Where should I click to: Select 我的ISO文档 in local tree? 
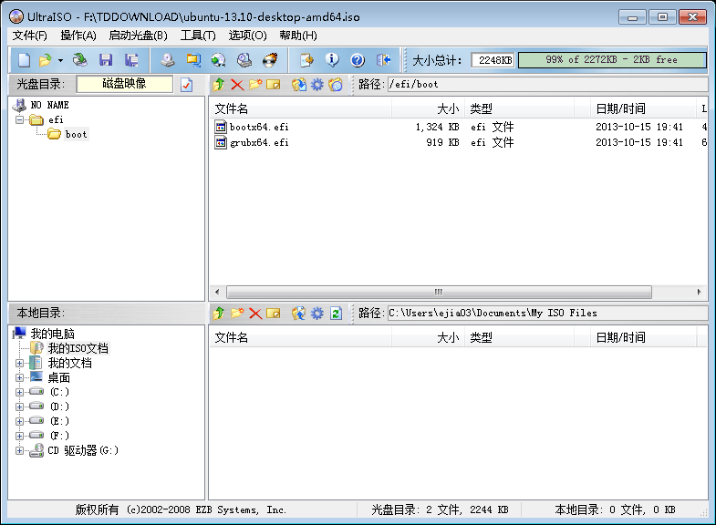pos(78,348)
